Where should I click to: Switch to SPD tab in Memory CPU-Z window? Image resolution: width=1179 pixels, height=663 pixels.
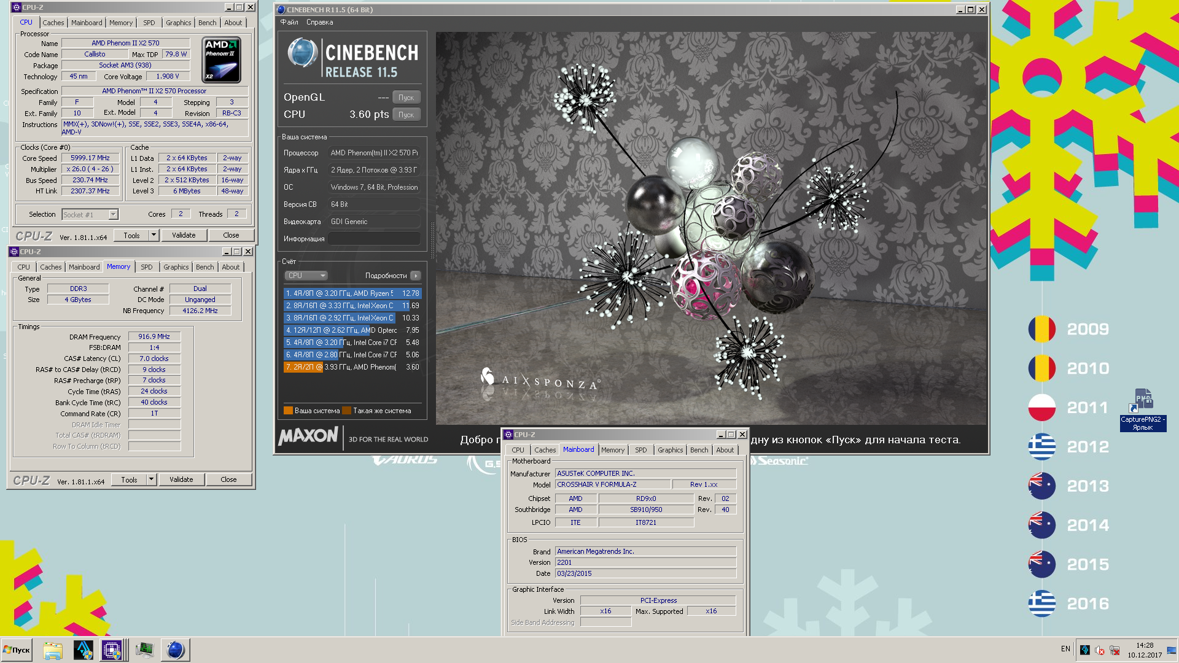(x=146, y=267)
